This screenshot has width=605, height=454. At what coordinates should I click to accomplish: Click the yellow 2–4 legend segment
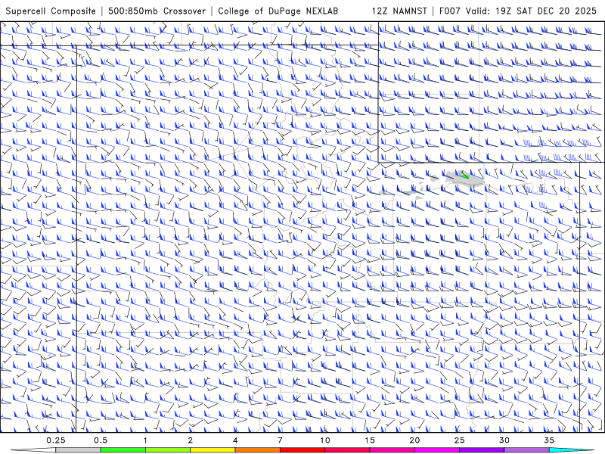point(213,450)
